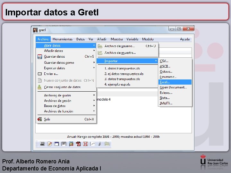Expand the Abrir datos submenu

(x=66, y=45)
